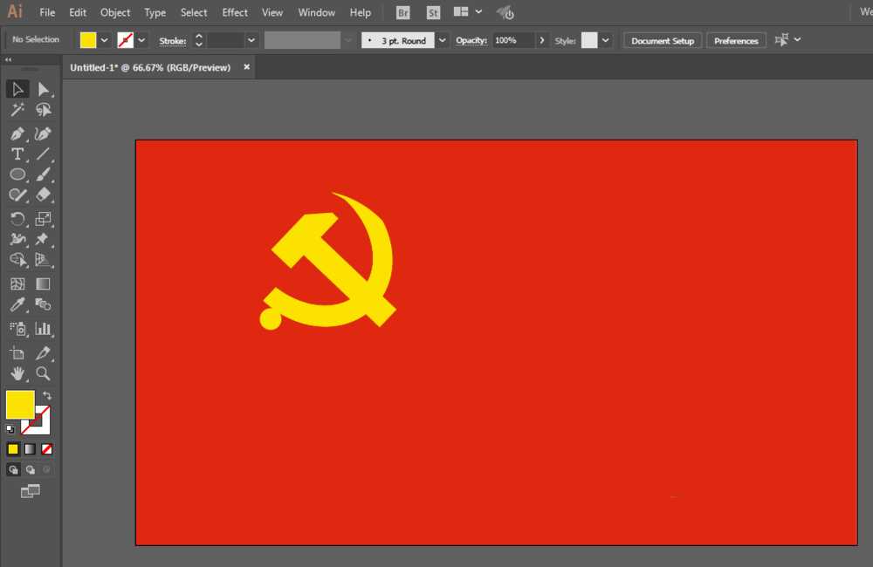Open Document Setup
This screenshot has height=567, width=873.
point(662,40)
